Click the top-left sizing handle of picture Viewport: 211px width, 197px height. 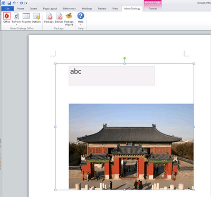point(55,64)
